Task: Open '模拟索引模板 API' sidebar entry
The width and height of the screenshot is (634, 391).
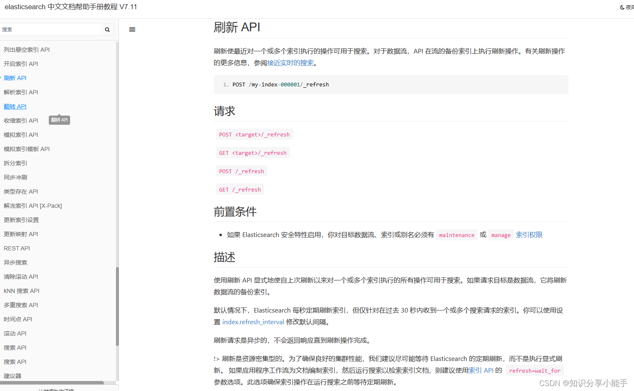Action: pos(27,149)
